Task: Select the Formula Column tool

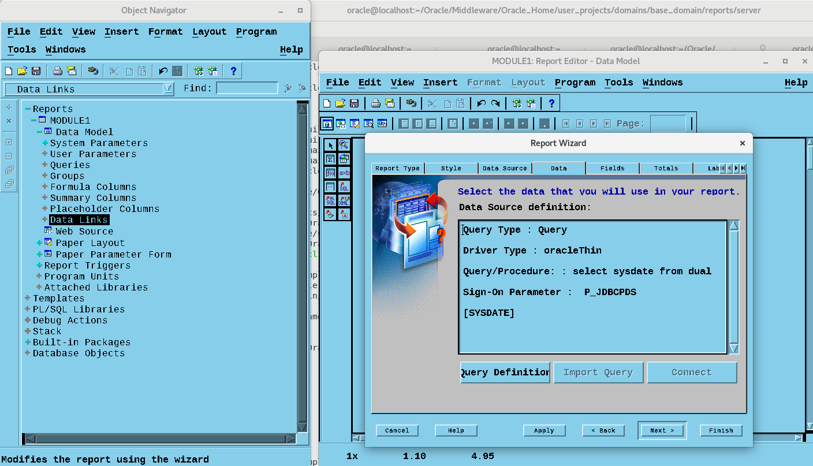Action: pos(330,173)
